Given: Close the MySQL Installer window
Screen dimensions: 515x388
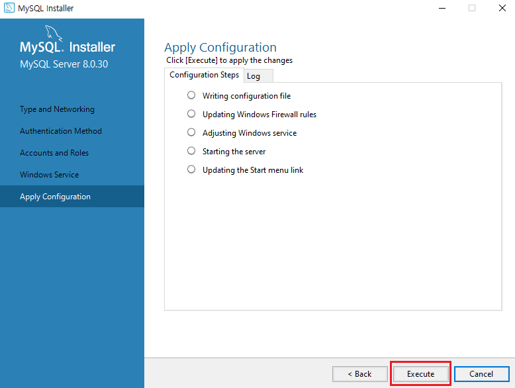Looking at the screenshot, I should (x=502, y=8).
